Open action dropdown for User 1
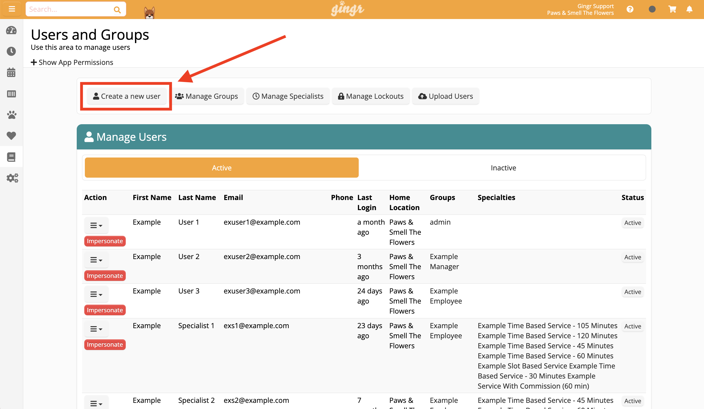704x409 pixels. pos(96,225)
